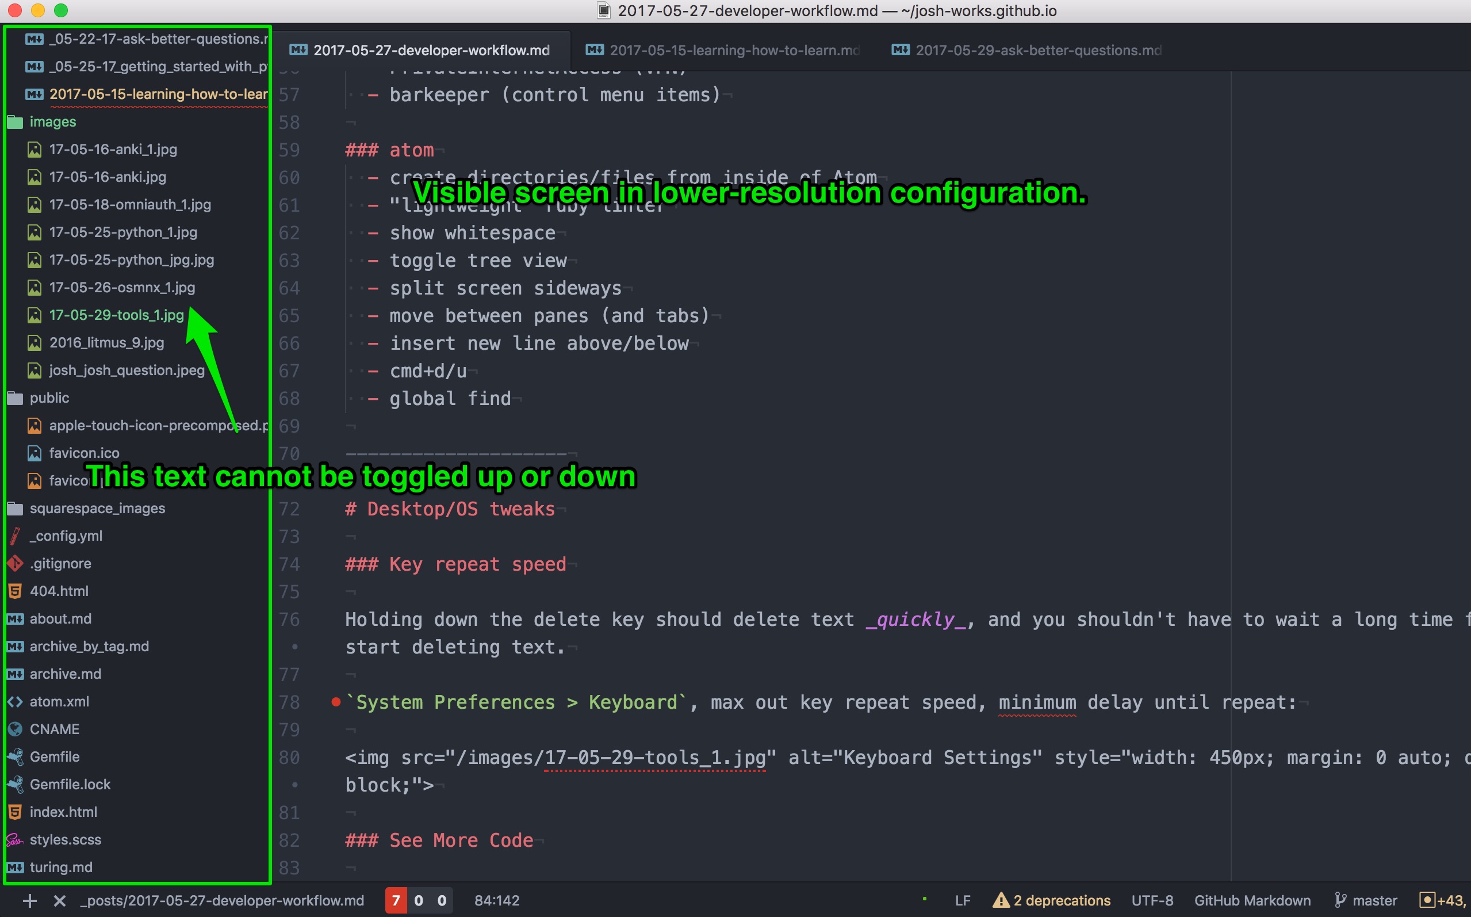Select the _config.yml file icon in sidebar

pyautogui.click(x=15, y=536)
